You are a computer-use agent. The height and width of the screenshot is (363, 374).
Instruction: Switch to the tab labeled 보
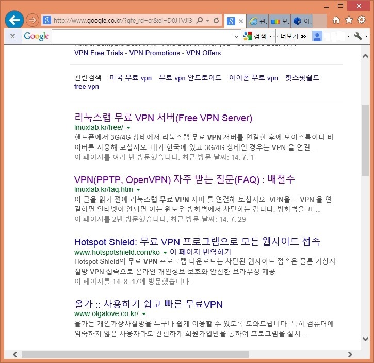click(280, 21)
